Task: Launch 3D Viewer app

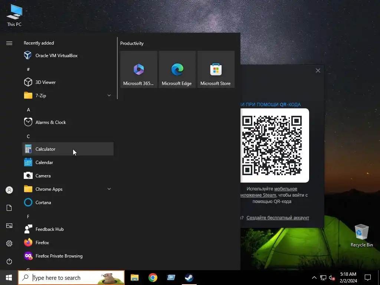Action: pyautogui.click(x=68, y=82)
